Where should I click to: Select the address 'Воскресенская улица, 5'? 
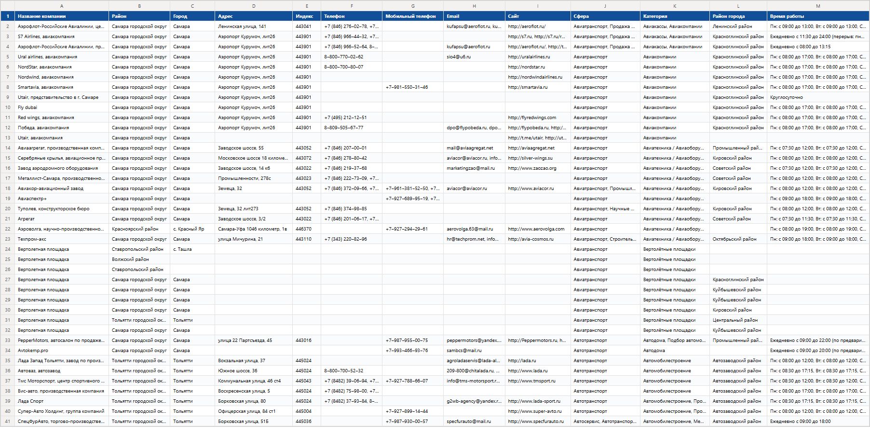[254, 391]
